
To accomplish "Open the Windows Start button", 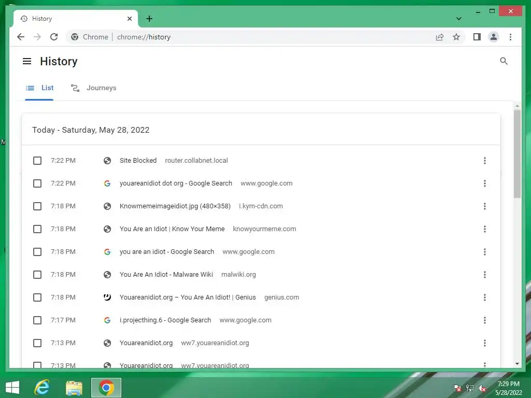I will [x=12, y=388].
